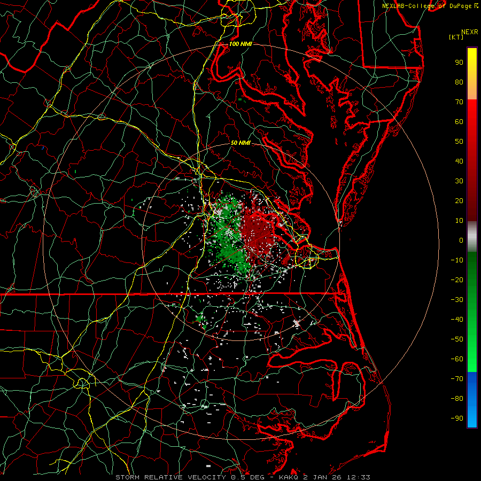481x481 pixels.
Task: Click the KAKQ 2 JAN 26 12:33 timestamp
Action: click(324, 477)
